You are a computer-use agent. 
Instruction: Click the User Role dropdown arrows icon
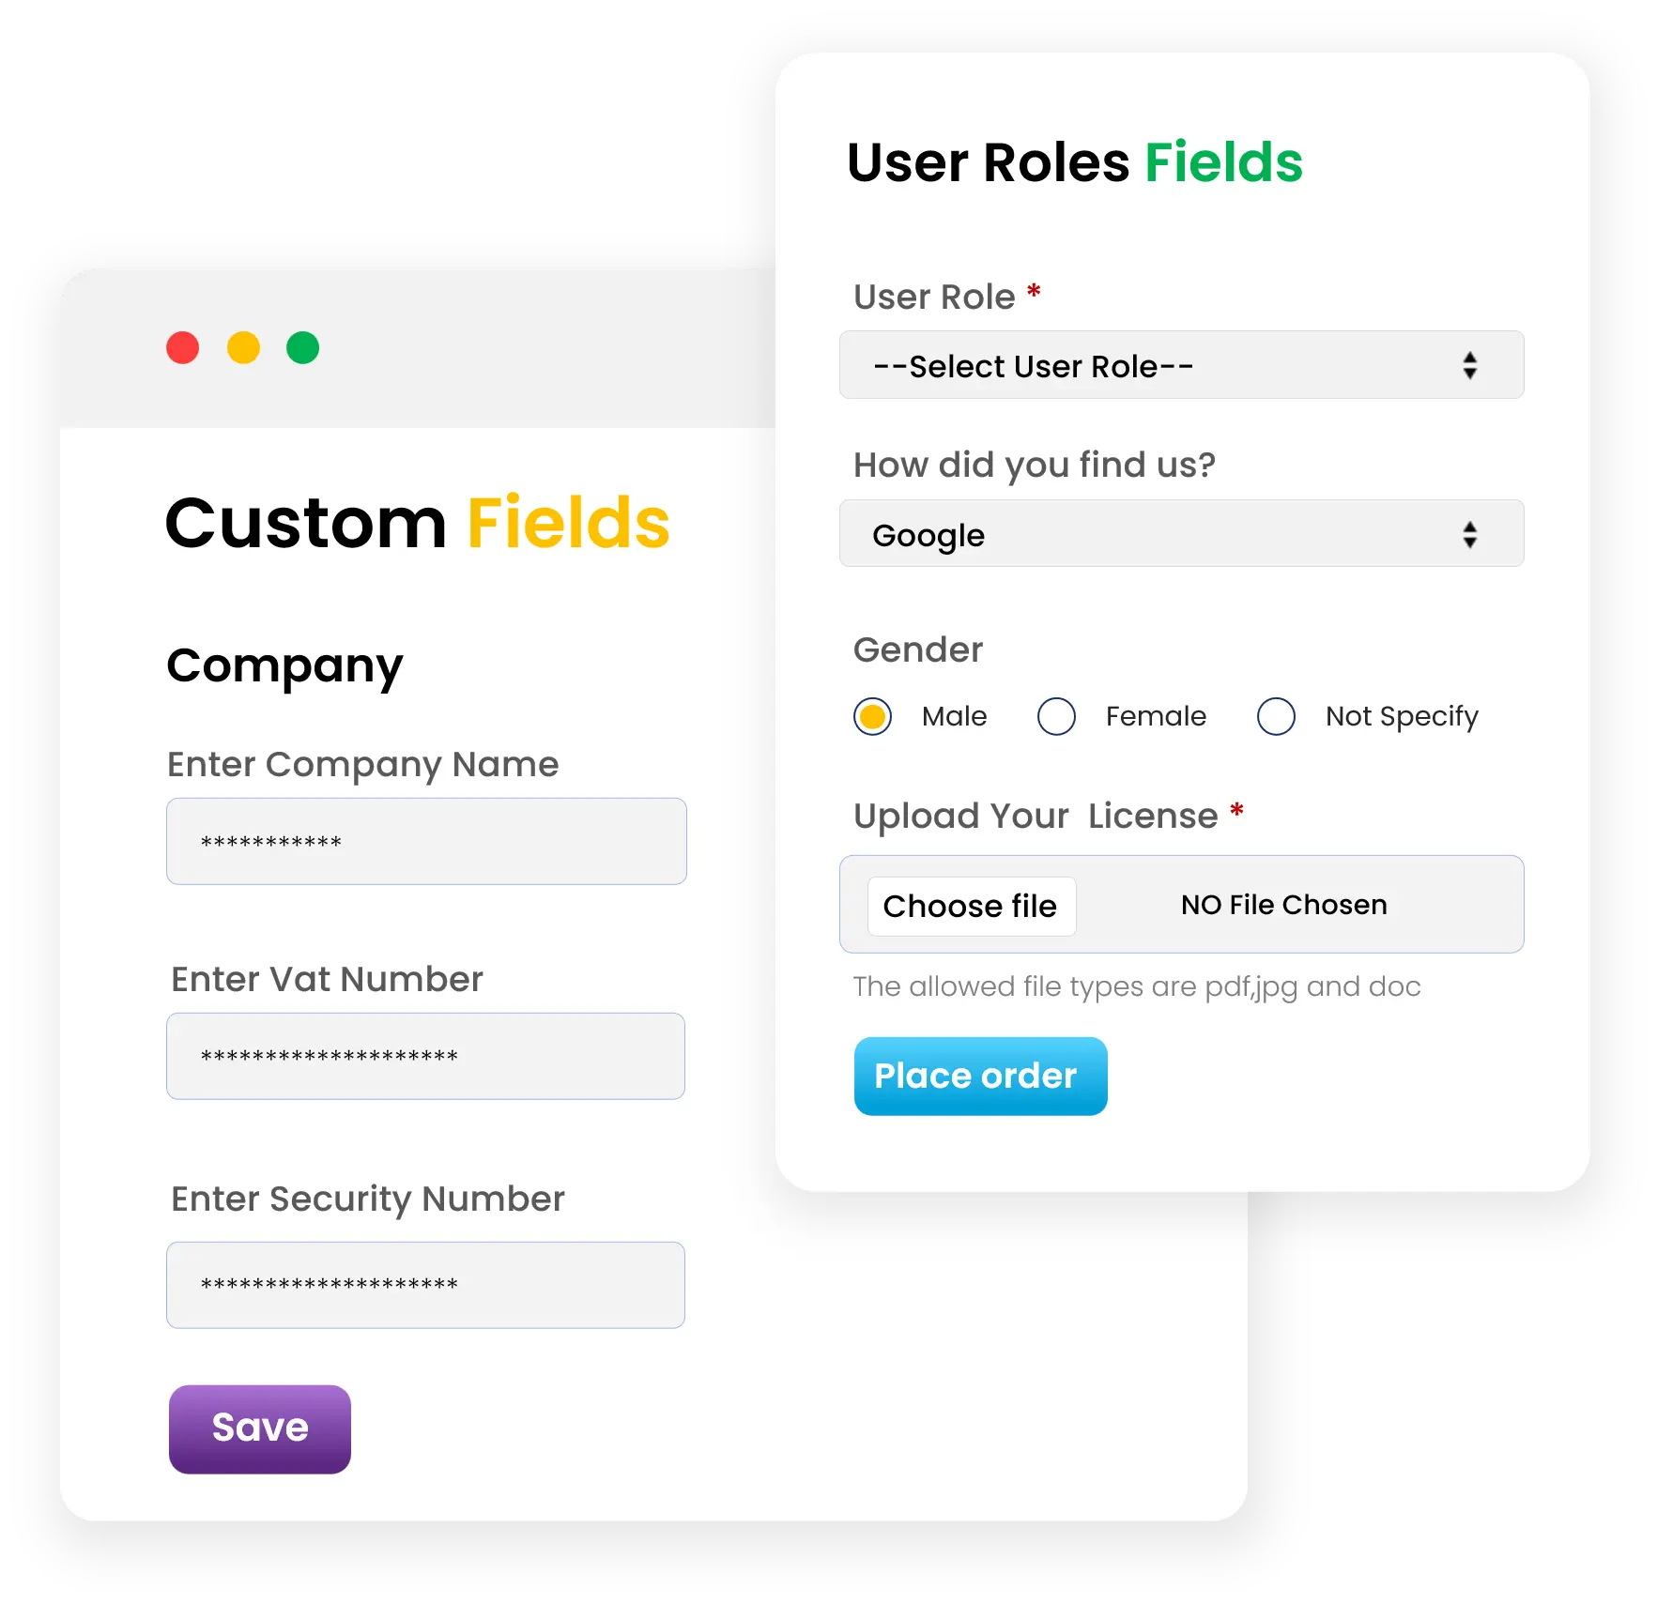pos(1469,365)
